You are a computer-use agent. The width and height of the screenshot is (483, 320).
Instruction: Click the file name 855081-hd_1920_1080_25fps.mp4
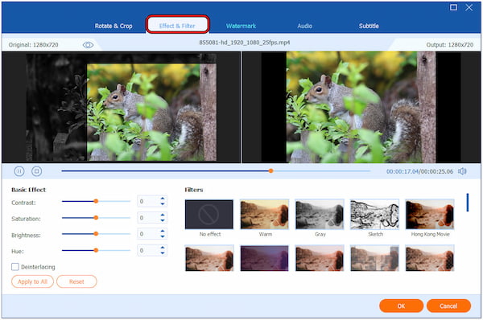coord(244,43)
